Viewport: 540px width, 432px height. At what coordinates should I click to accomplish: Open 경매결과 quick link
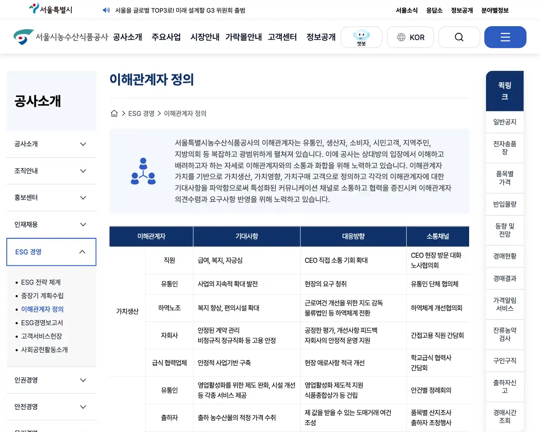click(x=505, y=278)
